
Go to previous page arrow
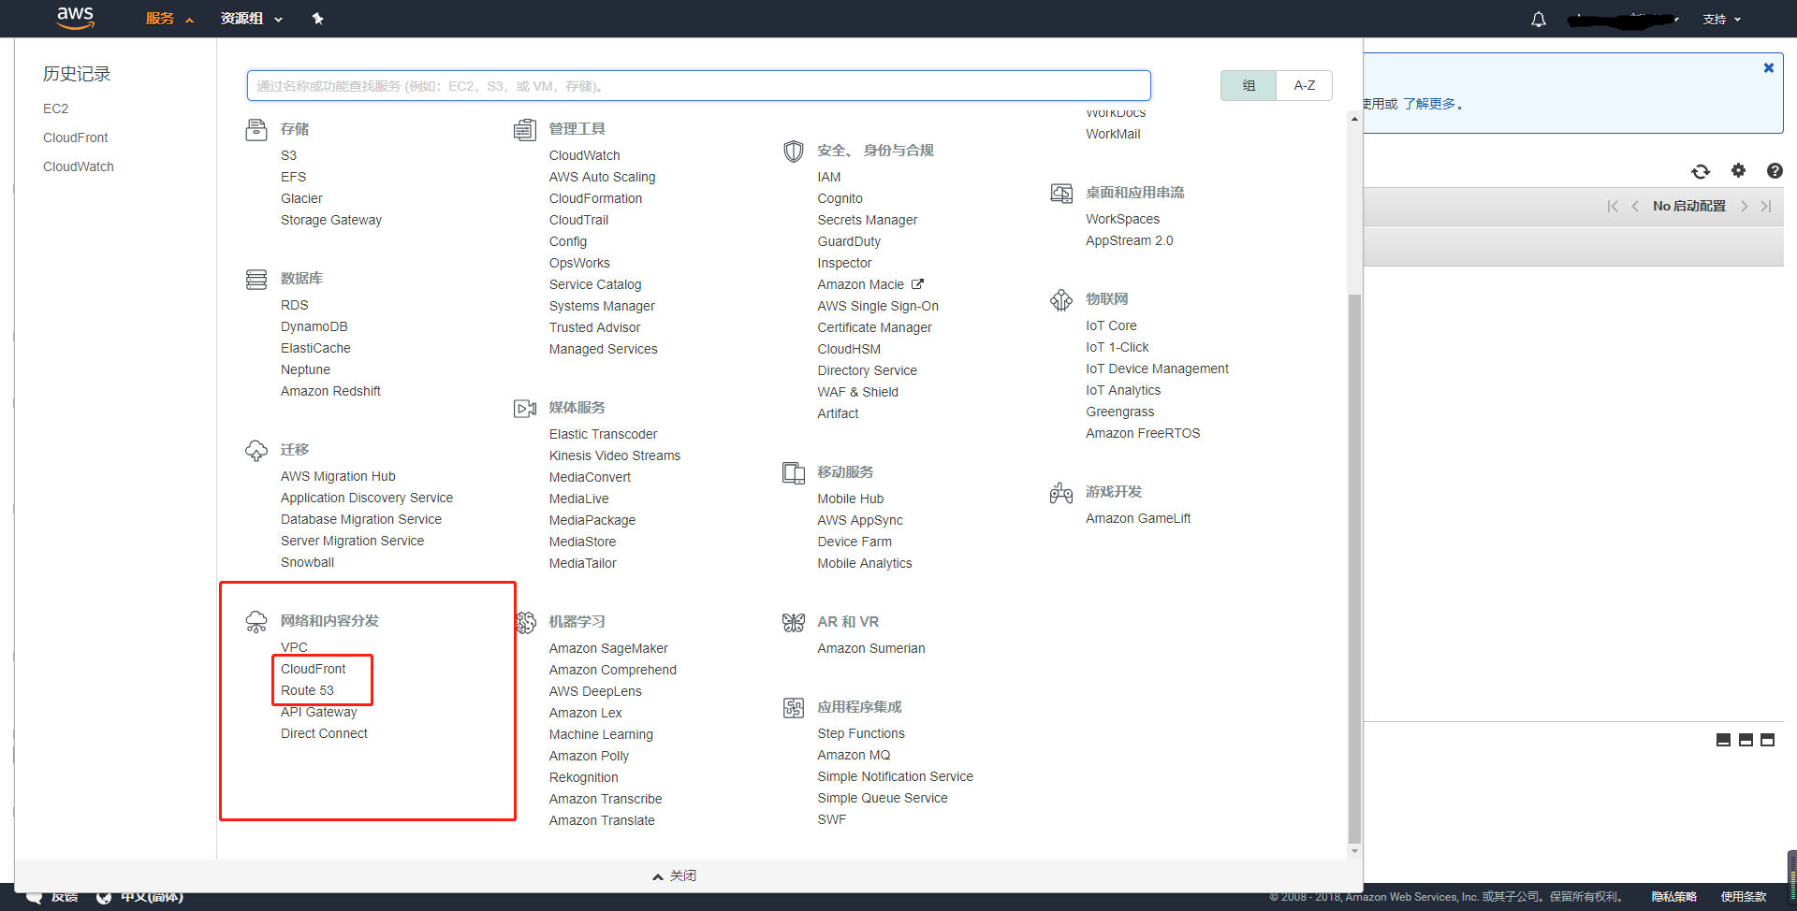tap(1634, 206)
